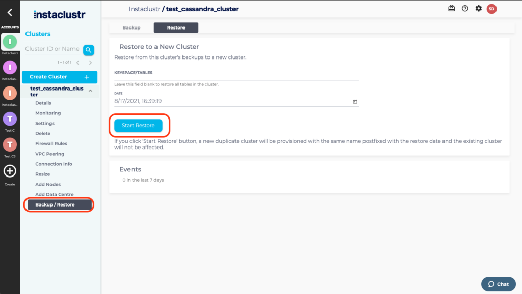Click the SD user avatar icon
The height and width of the screenshot is (294, 522).
pos(491,9)
